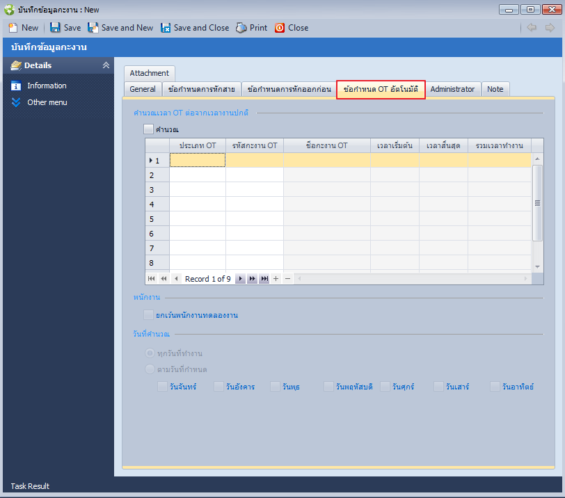Viewport: 565px width, 498px height.
Task: Go to previous page of records
Action: tap(164, 278)
